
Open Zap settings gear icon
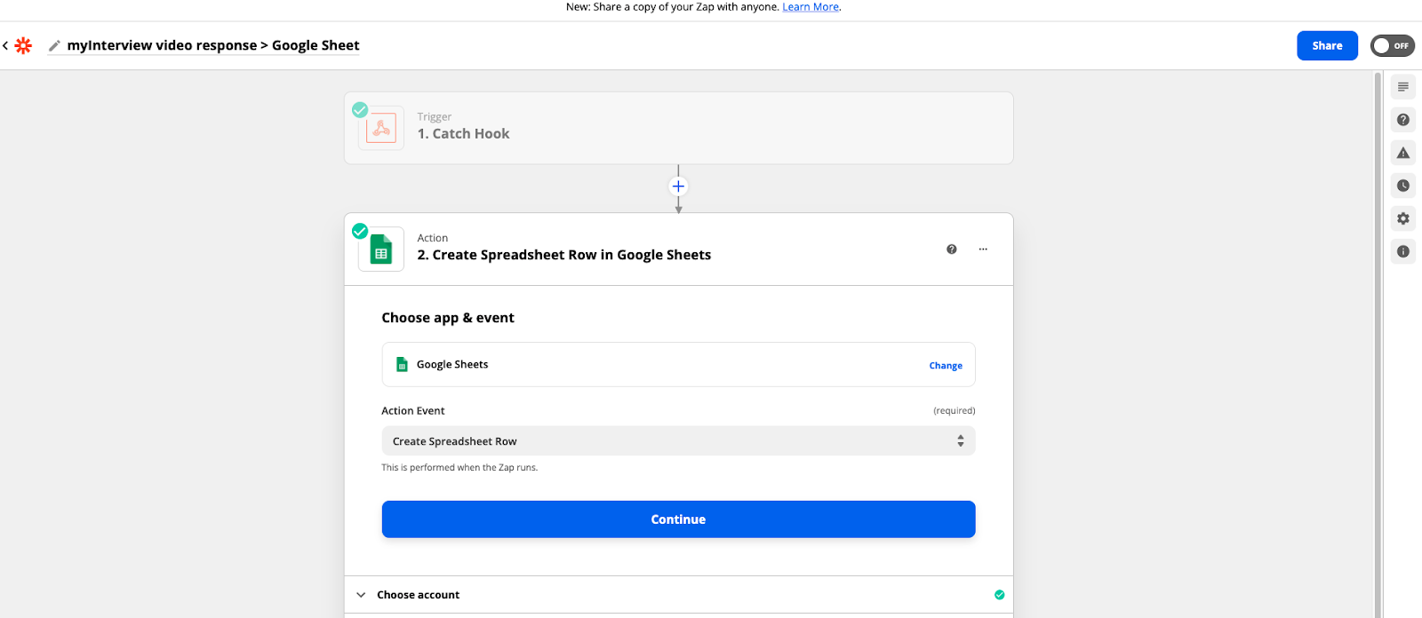point(1403,218)
